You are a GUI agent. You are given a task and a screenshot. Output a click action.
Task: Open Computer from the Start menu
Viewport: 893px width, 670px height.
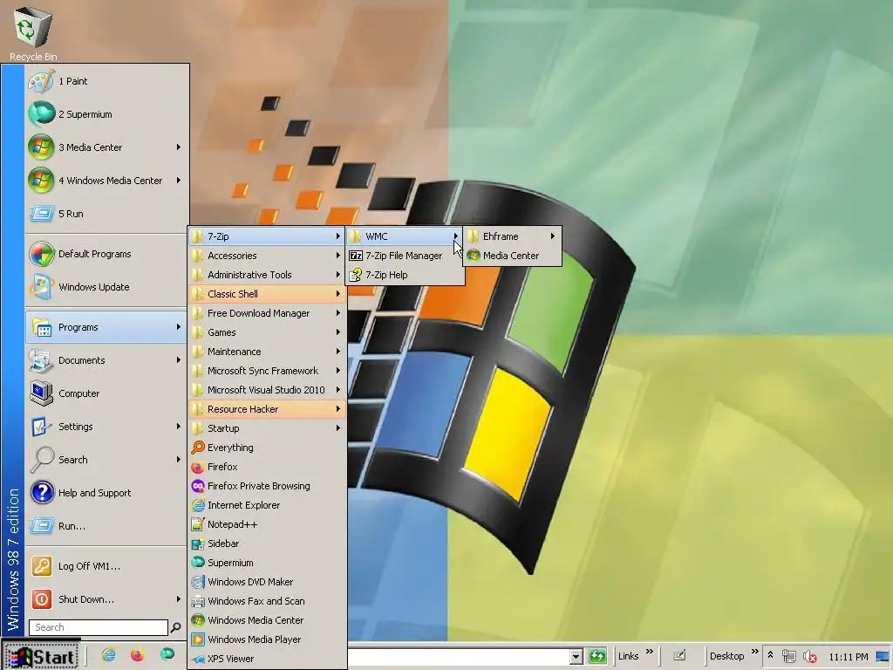pos(106,393)
